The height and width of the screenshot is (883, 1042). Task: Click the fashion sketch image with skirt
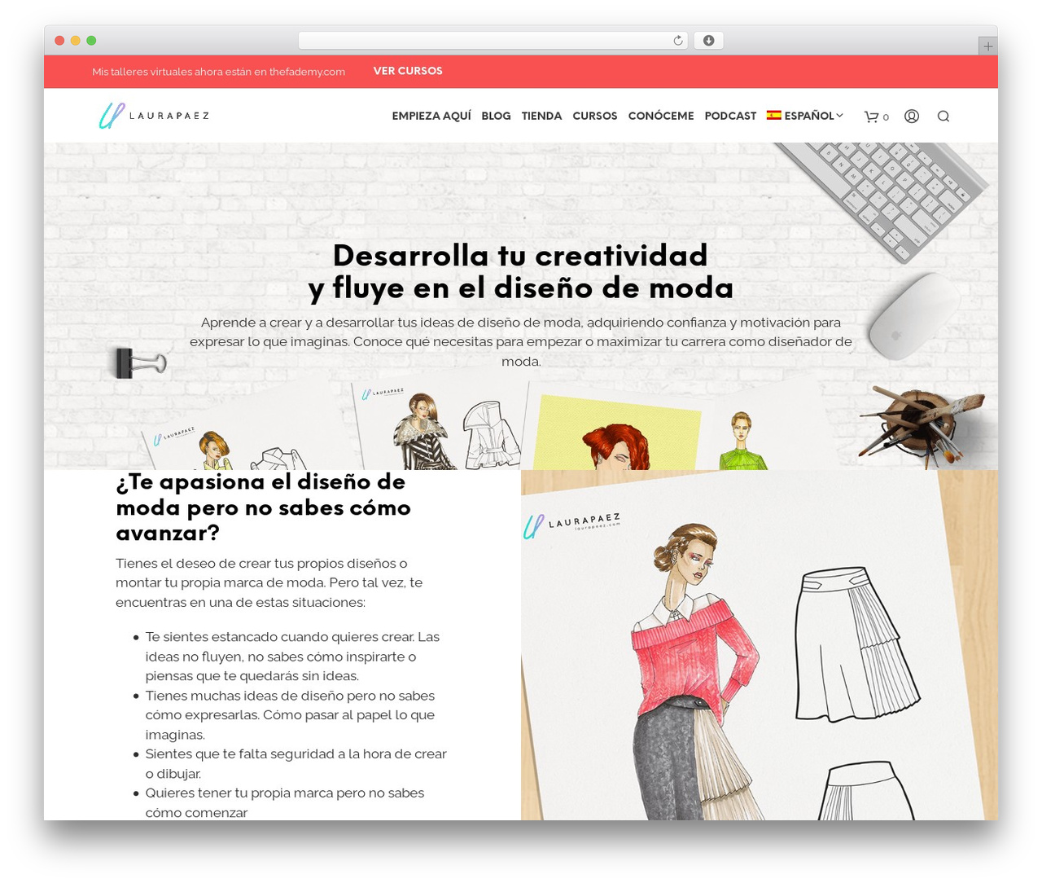(x=759, y=645)
